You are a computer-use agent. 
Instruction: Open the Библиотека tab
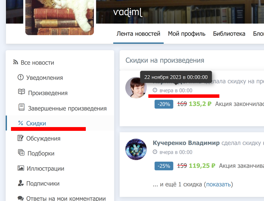(229, 34)
